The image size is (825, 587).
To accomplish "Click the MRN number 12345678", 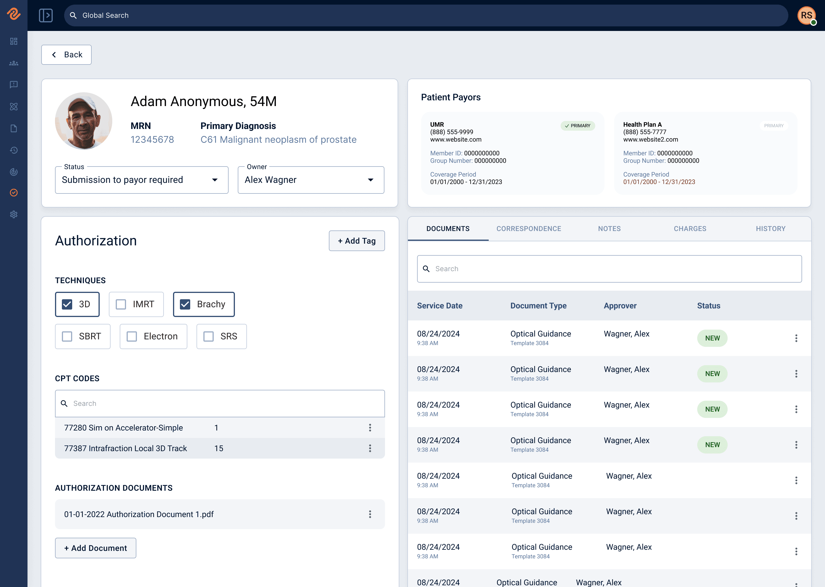I will (x=152, y=140).
